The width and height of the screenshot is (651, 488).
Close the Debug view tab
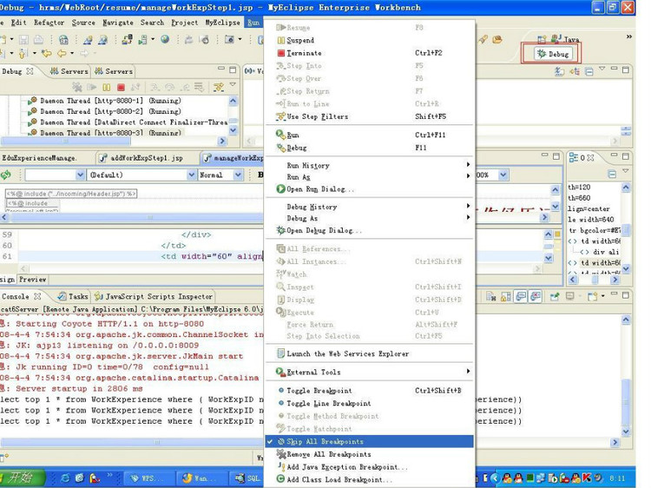[30, 71]
